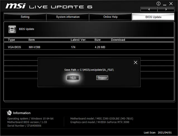Click the MSI Live Update 6 logo
The image size is (178, 136).
49,6
